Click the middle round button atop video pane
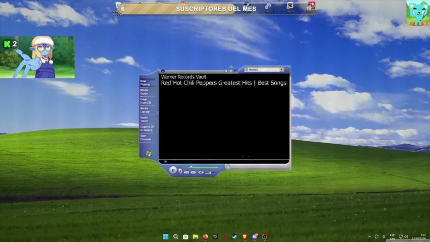Viewport: 430px width, 242px height. pos(231,71)
